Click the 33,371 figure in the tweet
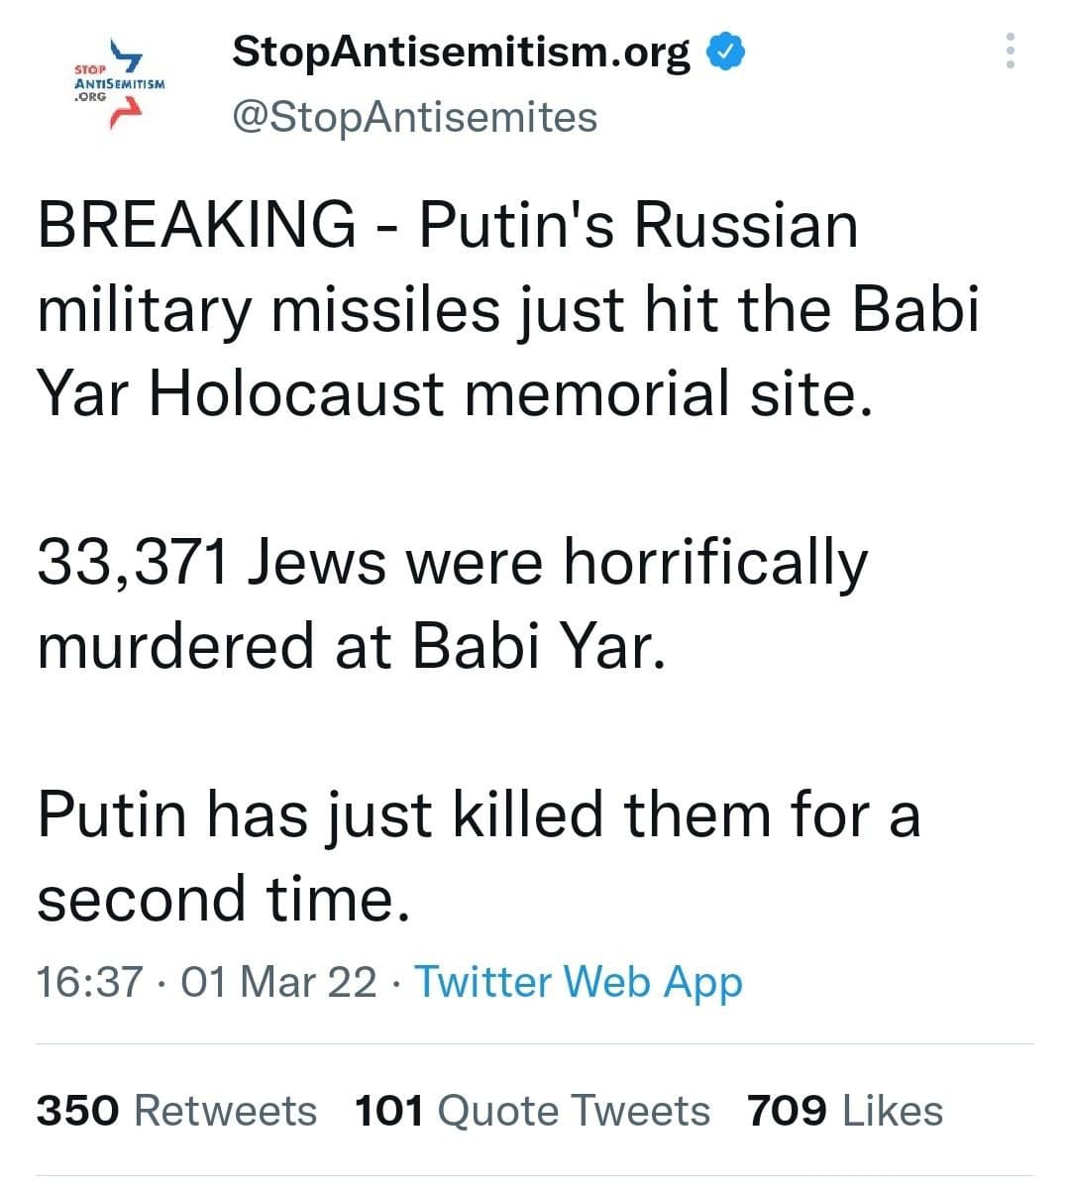Image resolution: width=1070 pixels, height=1189 pixels. pos(132,563)
